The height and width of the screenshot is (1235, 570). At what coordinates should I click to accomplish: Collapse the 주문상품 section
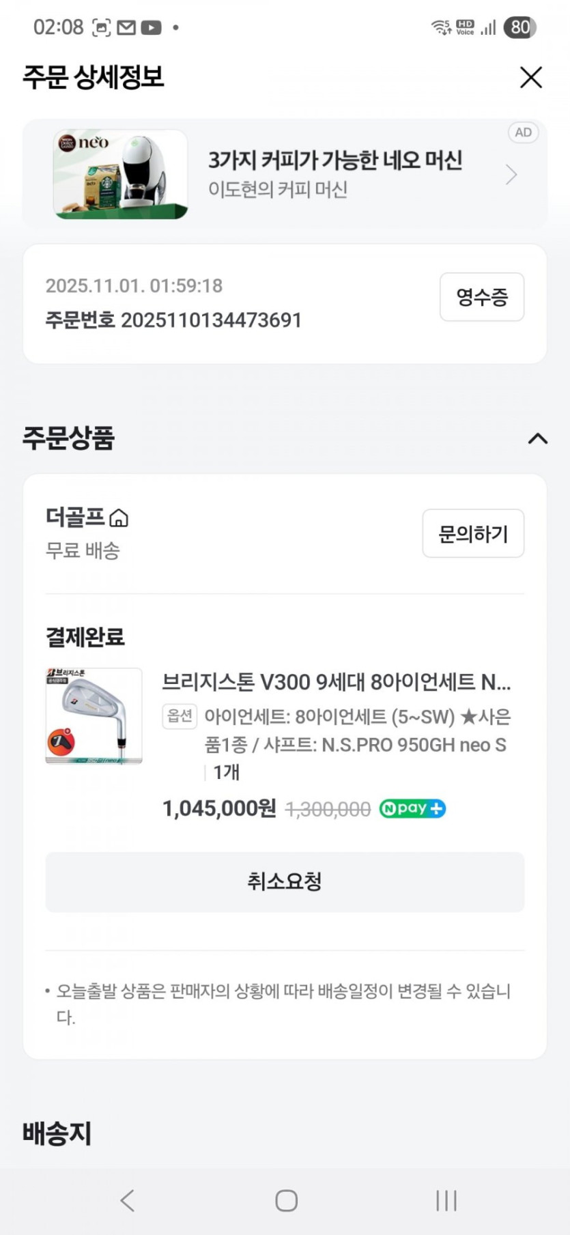pos(537,438)
